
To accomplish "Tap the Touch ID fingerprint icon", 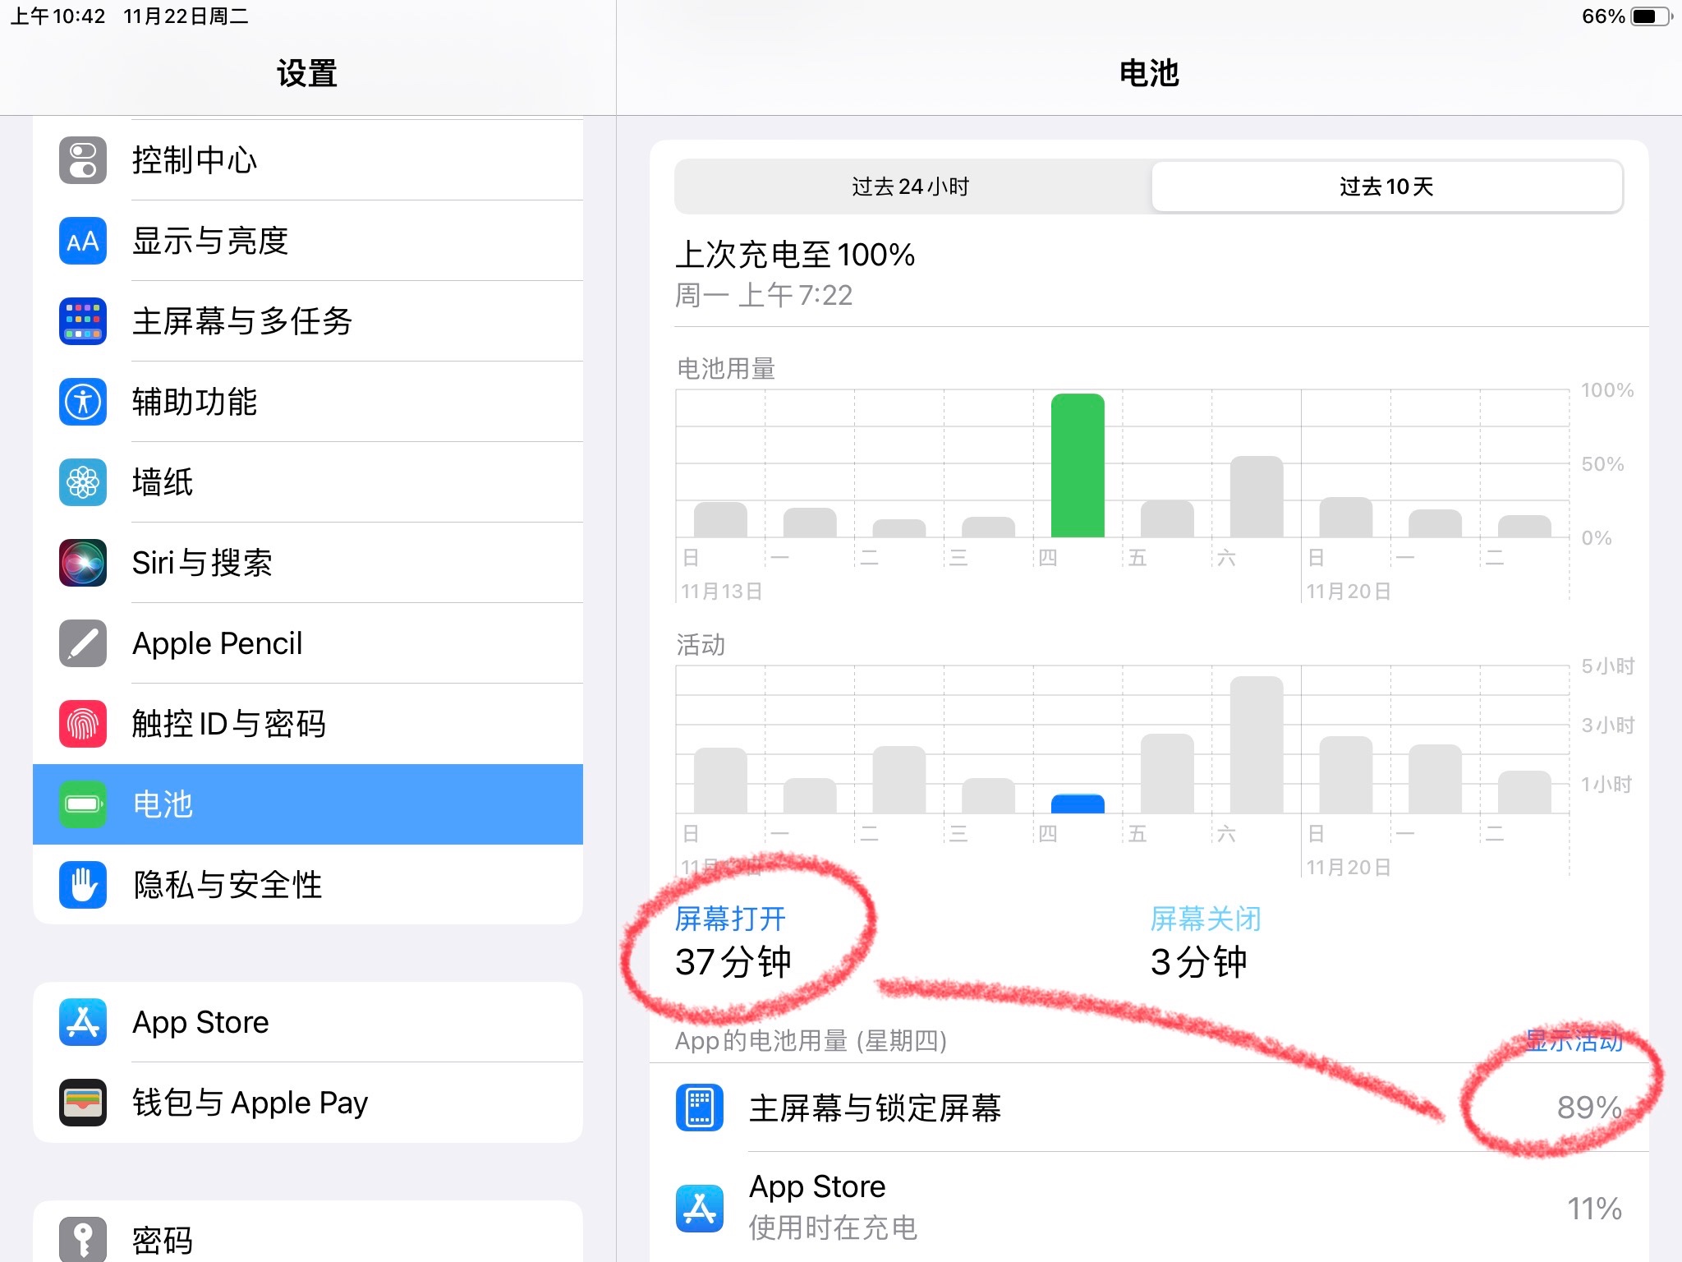I will click(83, 724).
